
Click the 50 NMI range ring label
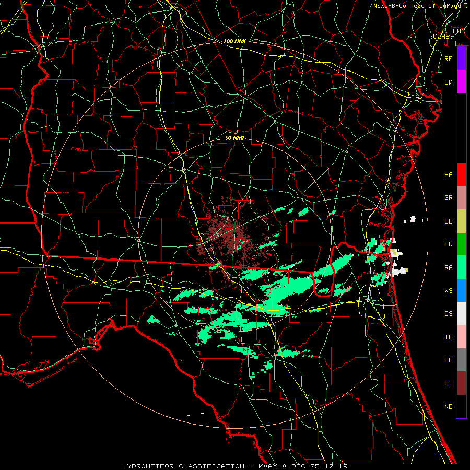pyautogui.click(x=234, y=138)
